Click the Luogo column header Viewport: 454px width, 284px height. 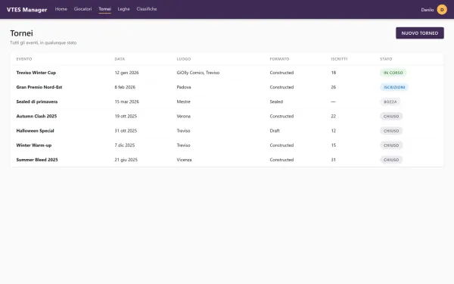point(184,59)
